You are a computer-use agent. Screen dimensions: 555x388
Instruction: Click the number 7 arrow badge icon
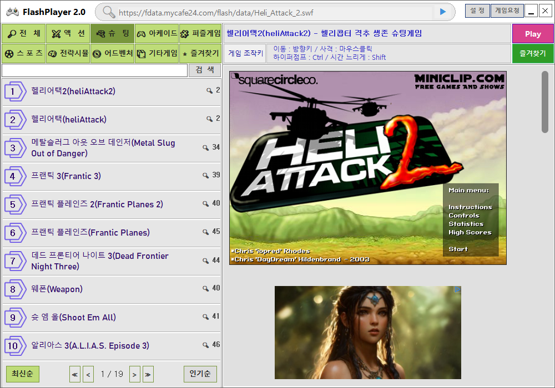pyautogui.click(x=15, y=261)
